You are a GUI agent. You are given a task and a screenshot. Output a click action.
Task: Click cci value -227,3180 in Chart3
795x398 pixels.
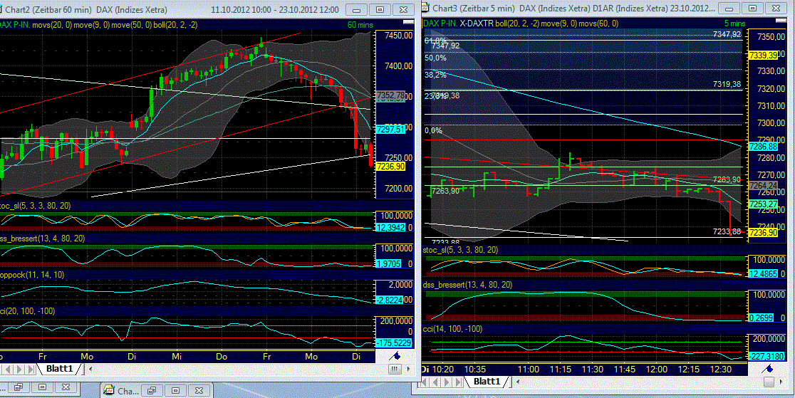tap(766, 355)
